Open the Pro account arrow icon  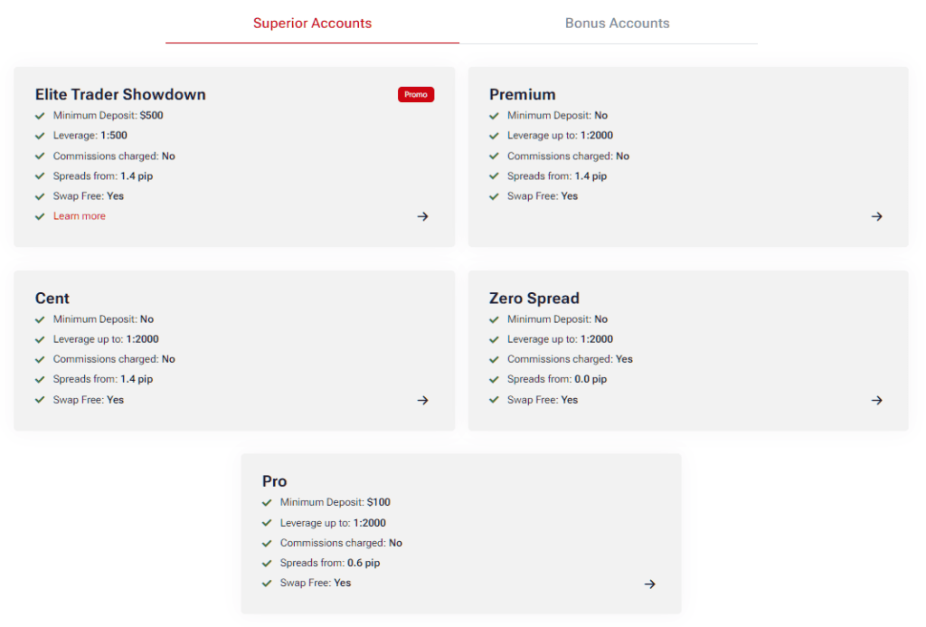(649, 584)
